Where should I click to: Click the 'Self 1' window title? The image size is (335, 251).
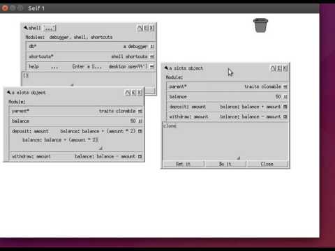click(x=36, y=8)
